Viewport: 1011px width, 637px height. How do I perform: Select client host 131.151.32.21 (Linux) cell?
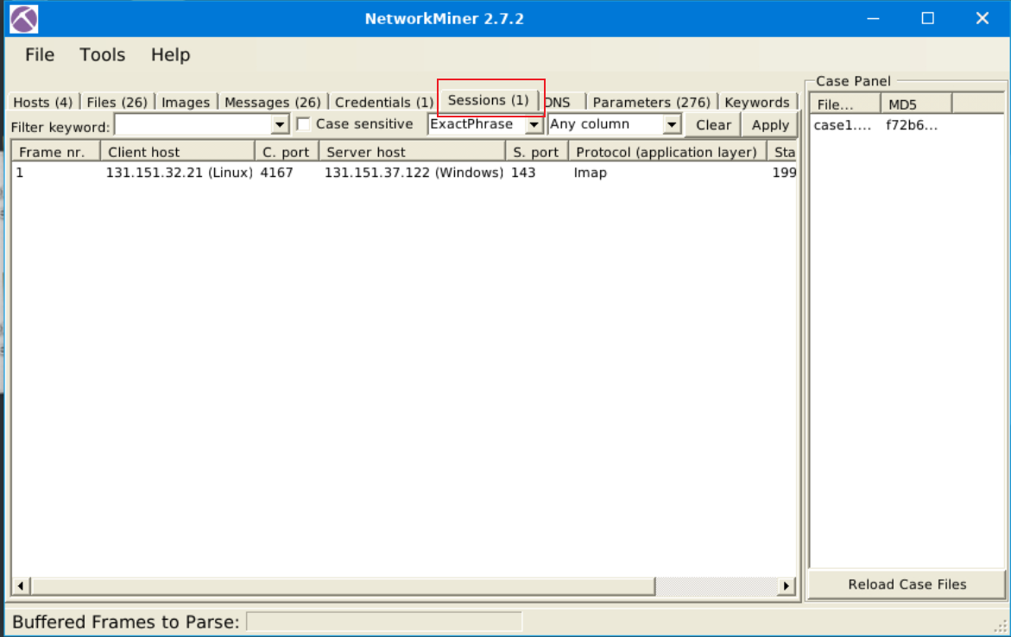pos(179,173)
